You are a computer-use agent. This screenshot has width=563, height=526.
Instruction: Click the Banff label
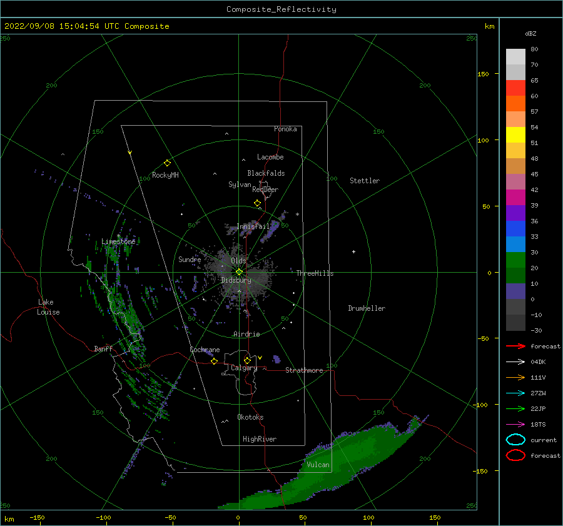tap(103, 348)
